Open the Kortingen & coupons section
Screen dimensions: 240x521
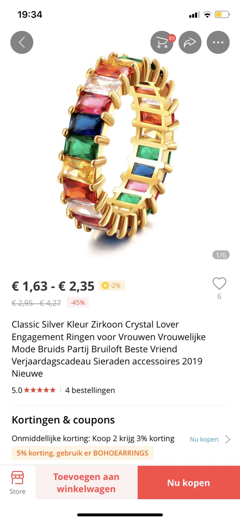click(63, 420)
